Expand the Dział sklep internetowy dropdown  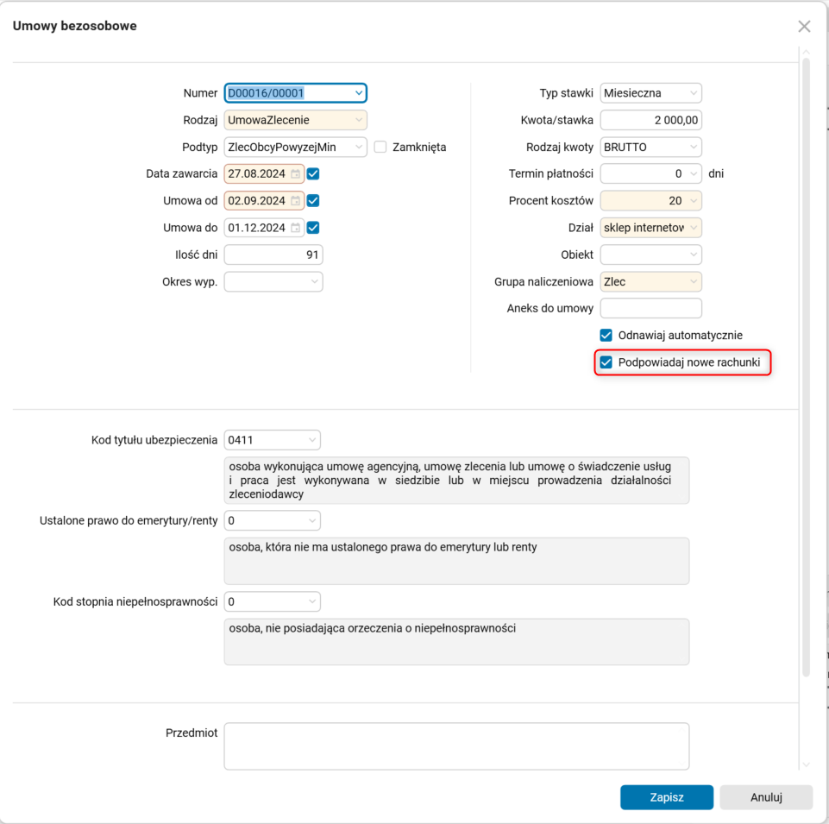693,228
